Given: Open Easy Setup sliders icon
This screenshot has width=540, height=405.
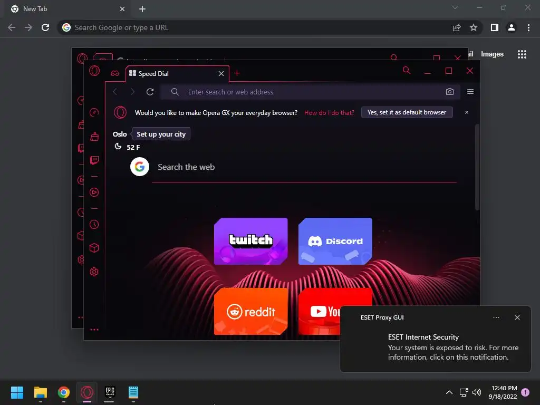Looking at the screenshot, I should click(470, 92).
